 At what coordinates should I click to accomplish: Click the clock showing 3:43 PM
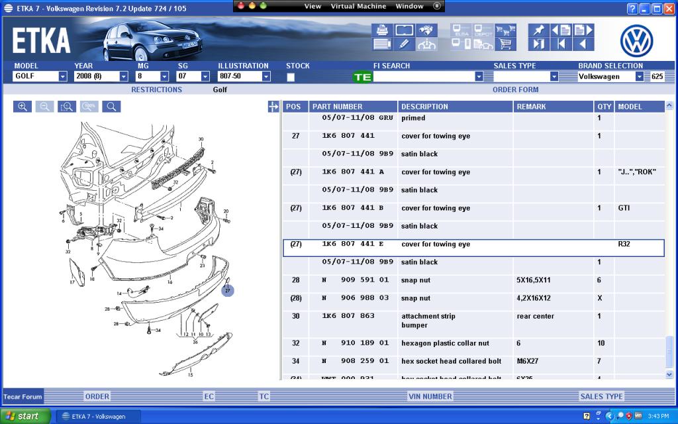pyautogui.click(x=659, y=416)
